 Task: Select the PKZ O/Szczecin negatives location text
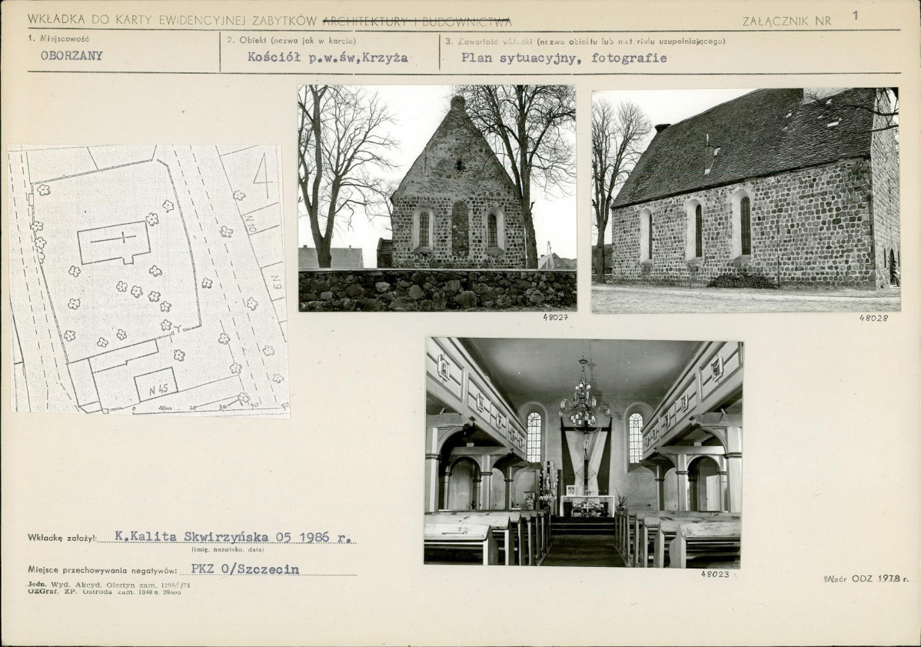click(x=244, y=570)
